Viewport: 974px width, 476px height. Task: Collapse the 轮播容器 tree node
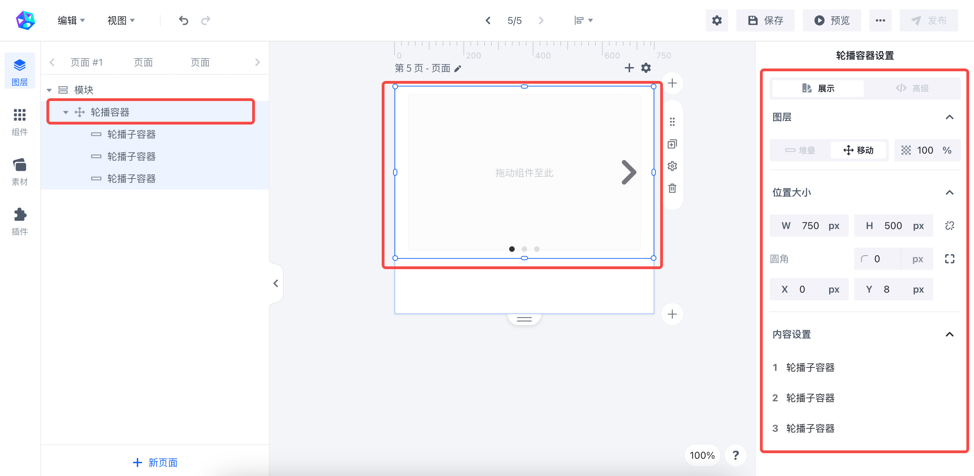click(x=66, y=112)
